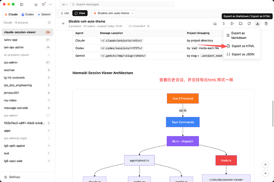274x182 pixels.
Task: Click the play resume session icon
Action: coord(232,23)
